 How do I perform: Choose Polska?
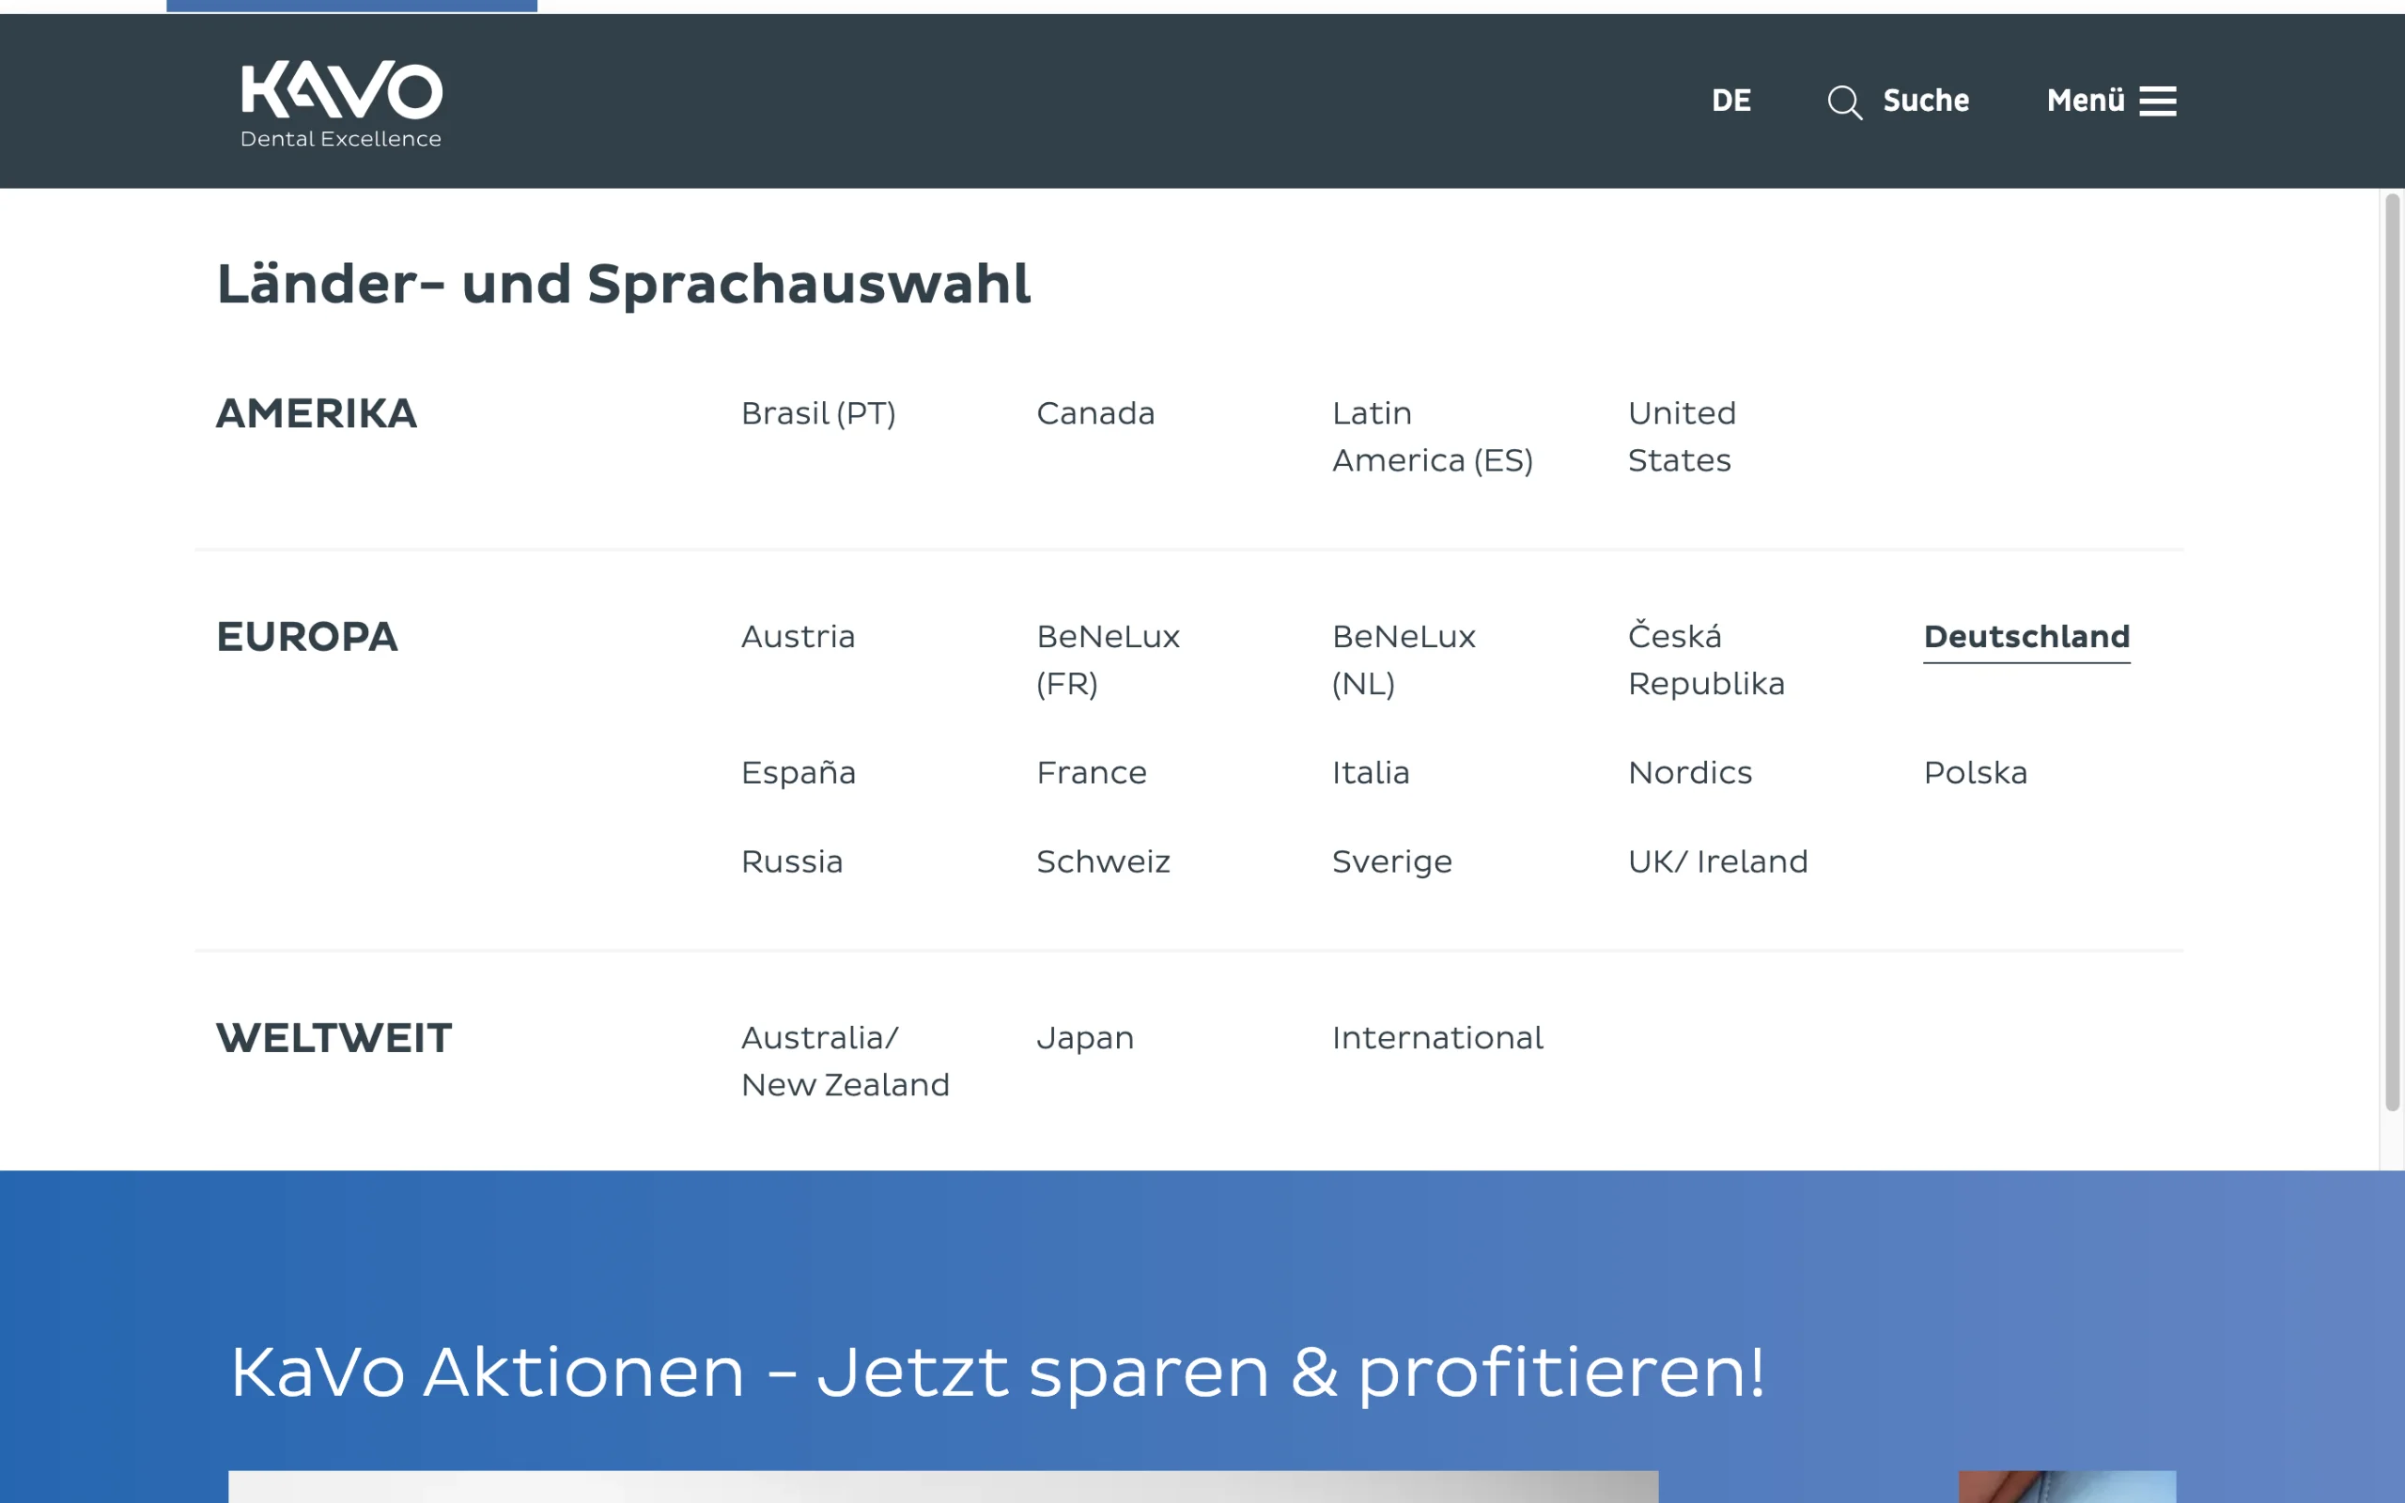coord(1975,773)
